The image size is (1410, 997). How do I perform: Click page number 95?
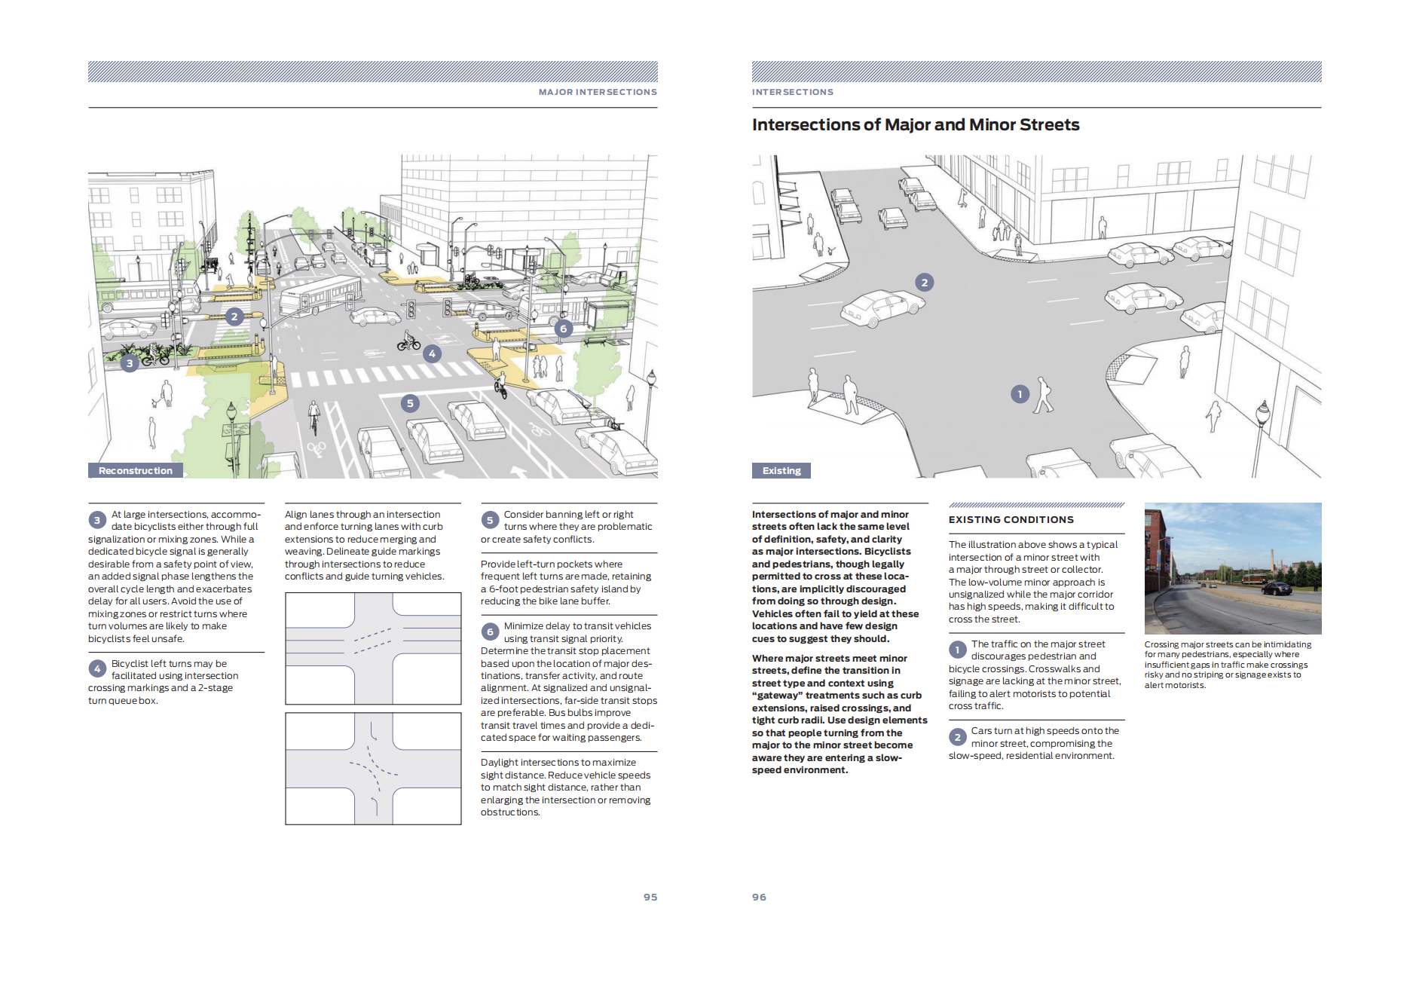650,897
